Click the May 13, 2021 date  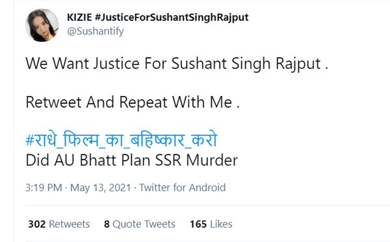[101, 188]
